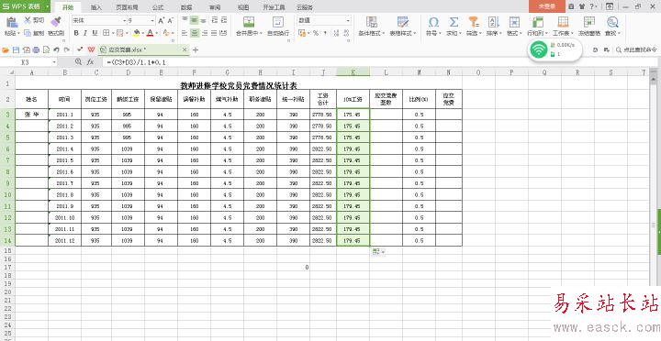661x341 pixels.
Task: Toggle bottom vertical alignment
Action: (x=204, y=20)
